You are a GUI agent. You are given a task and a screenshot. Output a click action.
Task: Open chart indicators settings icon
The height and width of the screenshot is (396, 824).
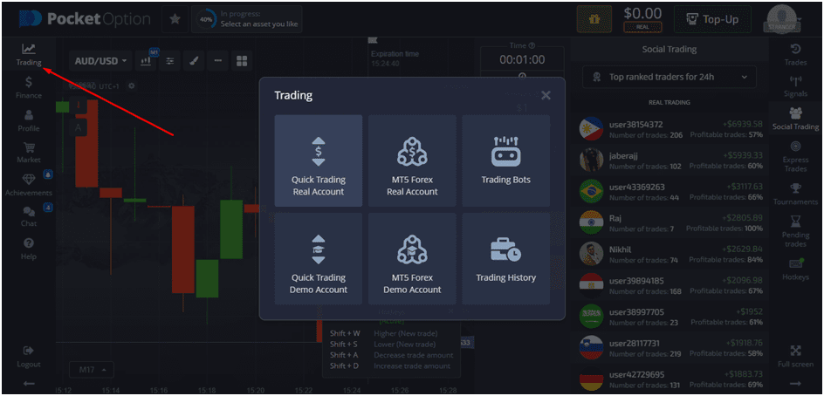[170, 61]
